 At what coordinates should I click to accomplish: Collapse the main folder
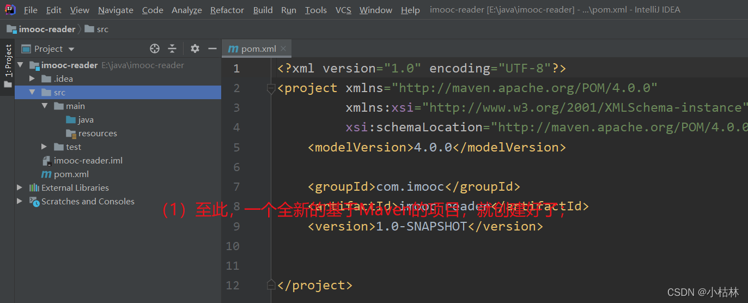(x=45, y=106)
